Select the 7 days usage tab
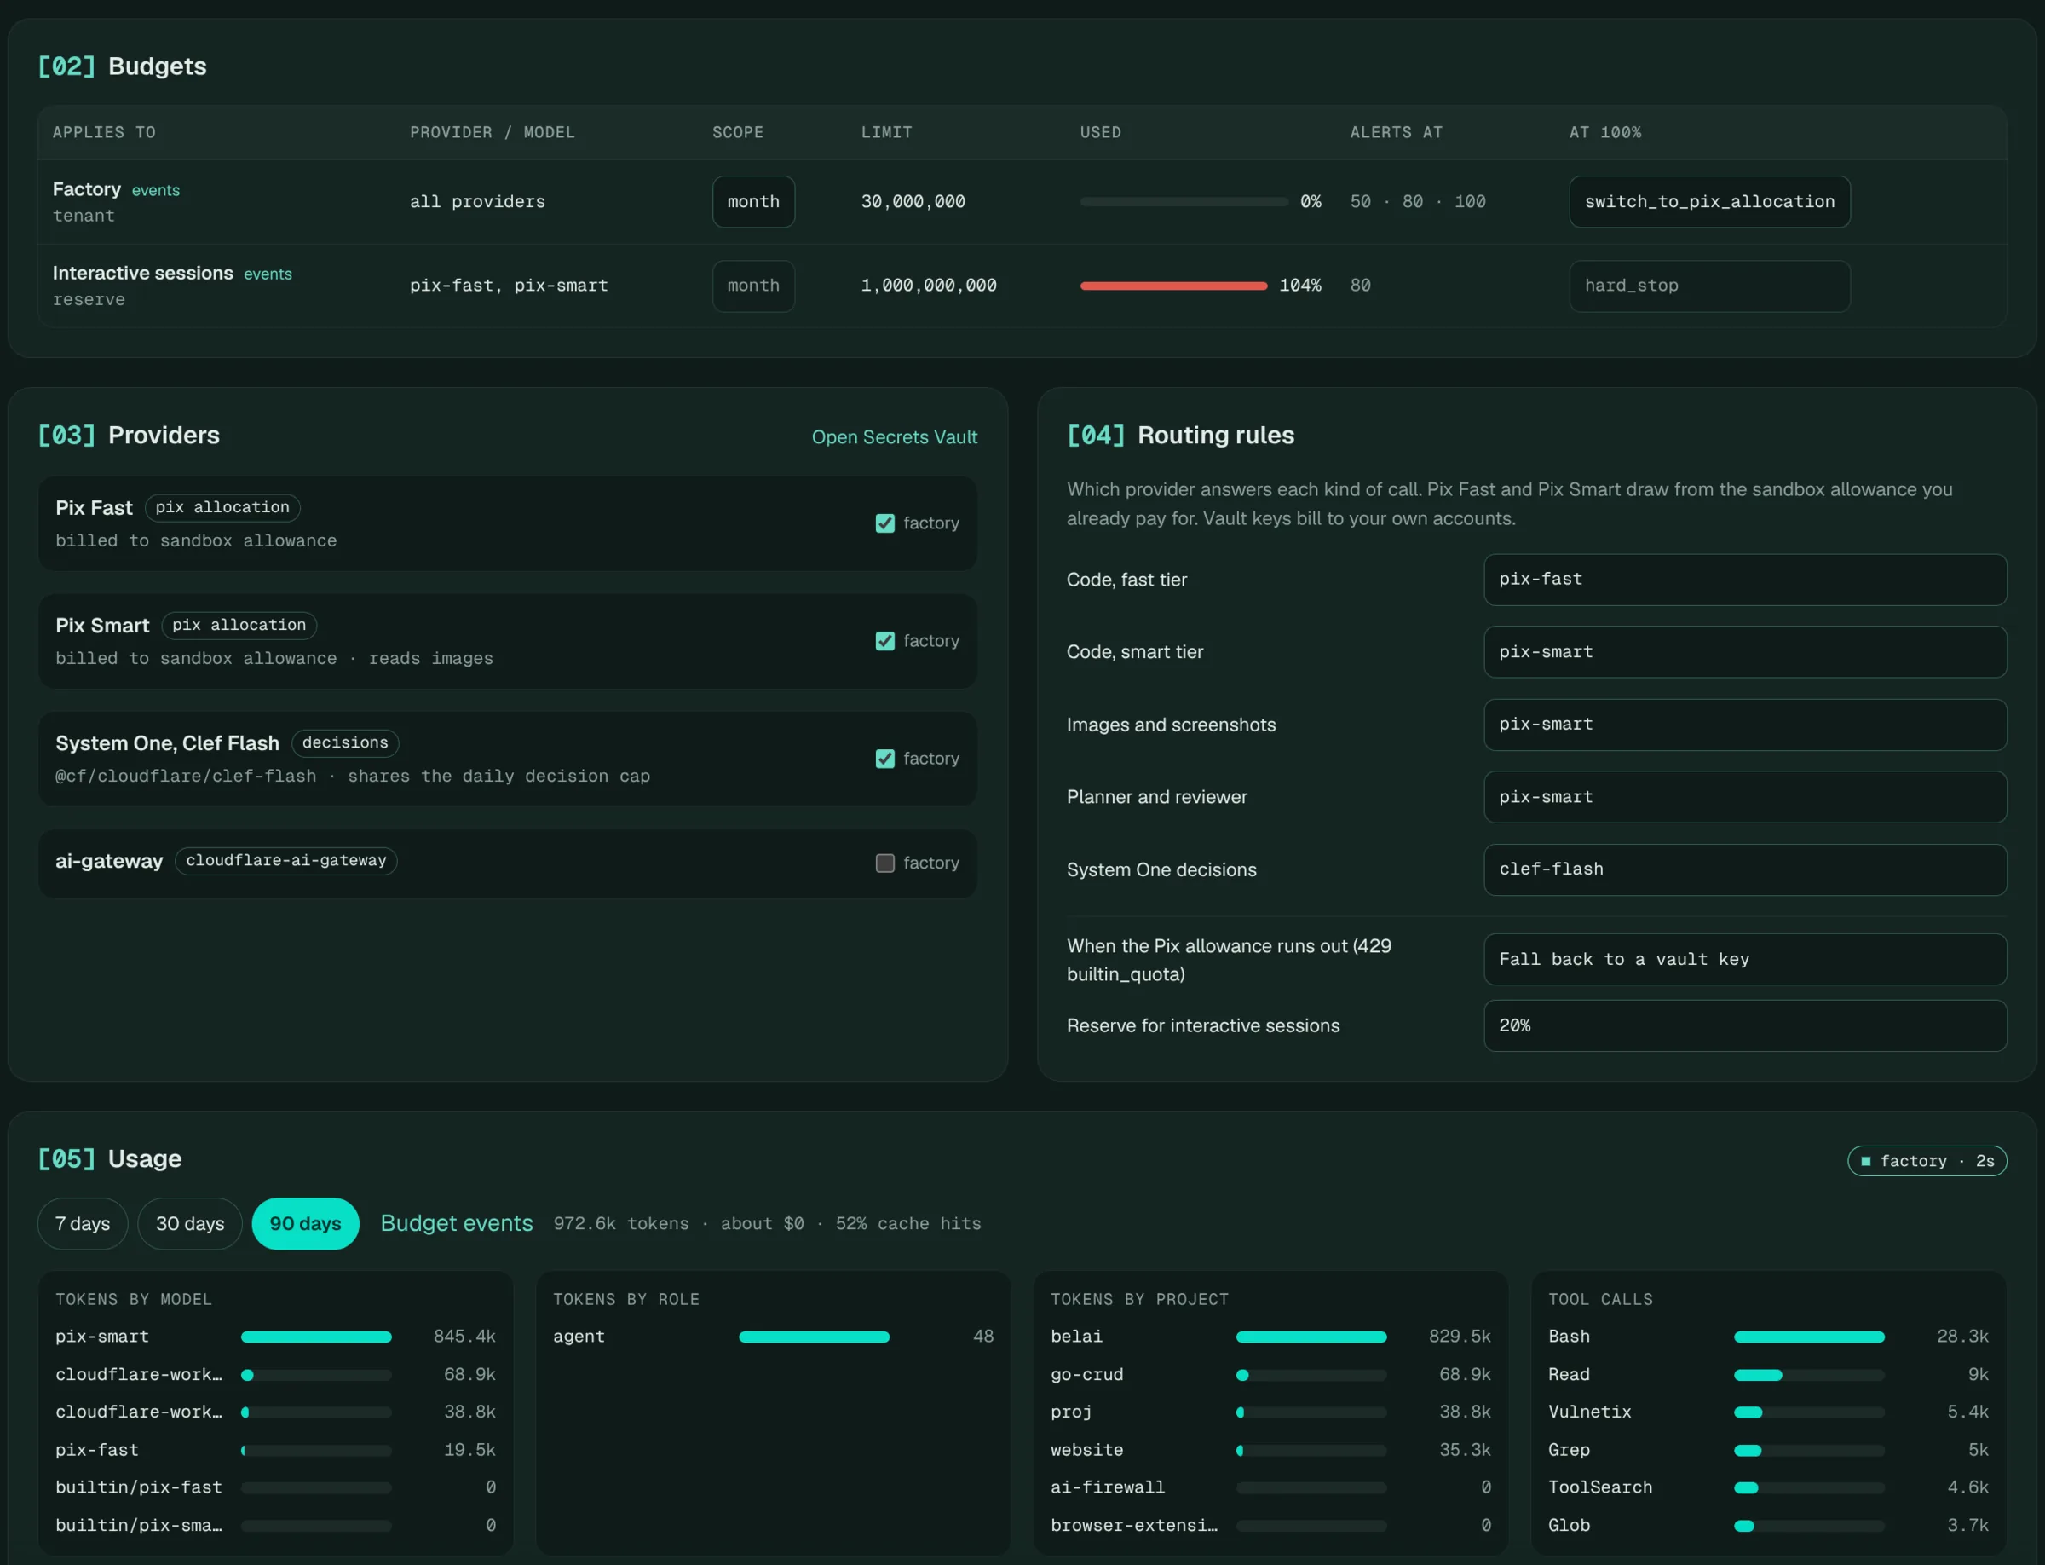Screen dimensions: 2045x1565 (x=83, y=1223)
